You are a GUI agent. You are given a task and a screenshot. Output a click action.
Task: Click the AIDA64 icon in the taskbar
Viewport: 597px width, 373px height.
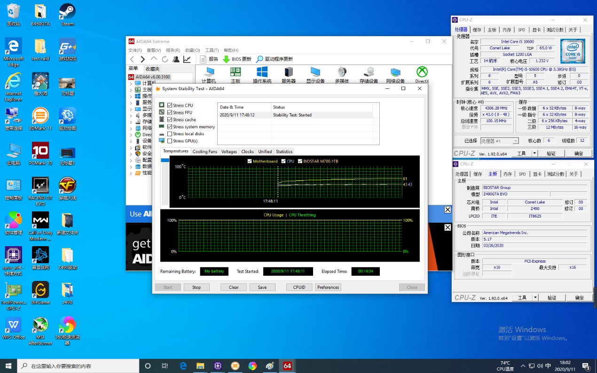coord(287,366)
